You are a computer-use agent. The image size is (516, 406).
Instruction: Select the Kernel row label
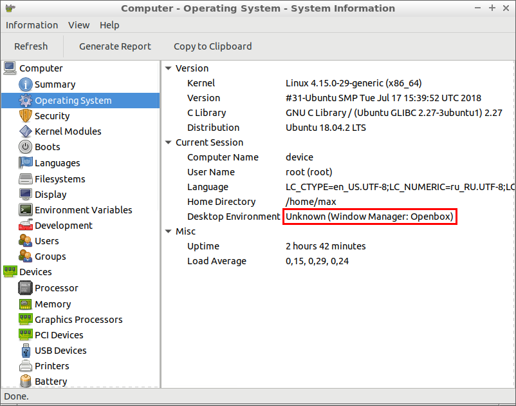click(201, 83)
